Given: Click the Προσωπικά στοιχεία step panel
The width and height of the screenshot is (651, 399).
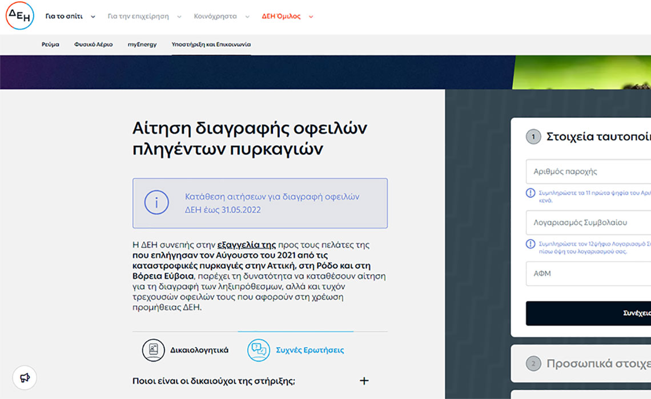Looking at the screenshot, I should tap(581, 363).
